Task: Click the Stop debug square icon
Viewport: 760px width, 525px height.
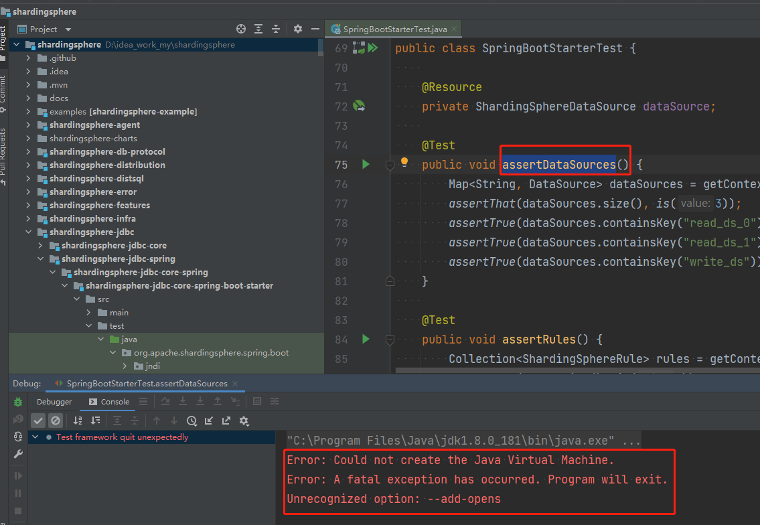Action: pyautogui.click(x=18, y=511)
